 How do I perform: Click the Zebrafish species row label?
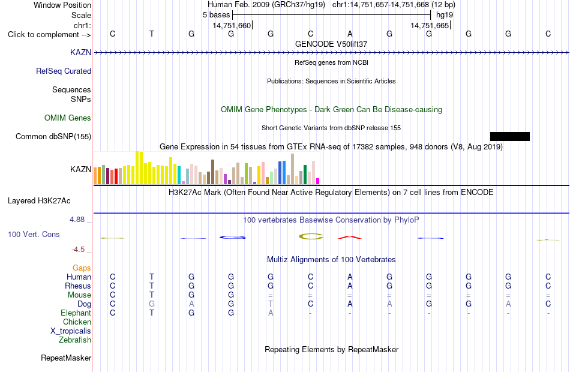75,340
